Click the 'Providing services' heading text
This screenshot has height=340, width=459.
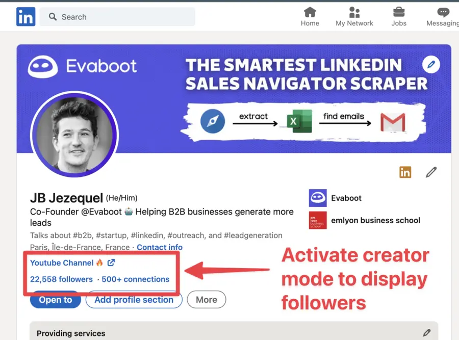(71, 333)
